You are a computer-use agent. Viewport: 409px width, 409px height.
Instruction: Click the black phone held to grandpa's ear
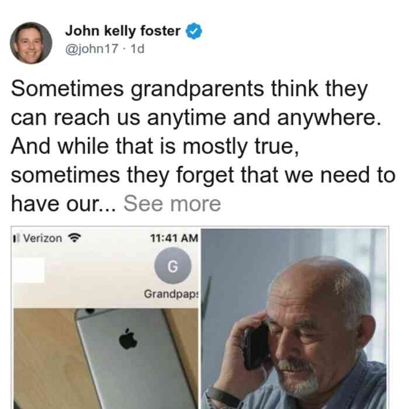click(256, 345)
